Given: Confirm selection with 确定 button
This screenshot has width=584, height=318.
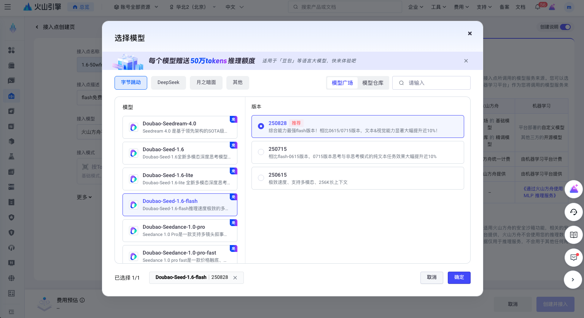Looking at the screenshot, I should click(x=459, y=277).
